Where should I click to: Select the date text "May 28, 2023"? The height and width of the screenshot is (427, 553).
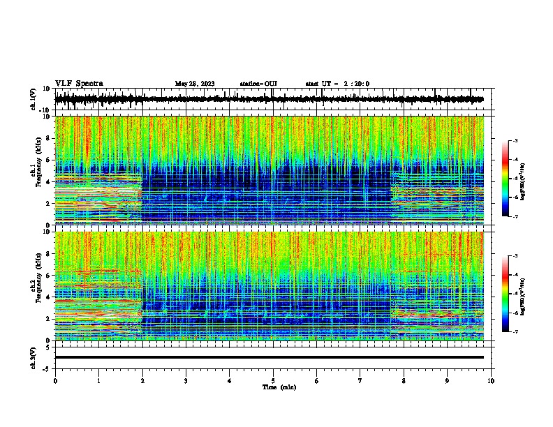[x=195, y=84]
